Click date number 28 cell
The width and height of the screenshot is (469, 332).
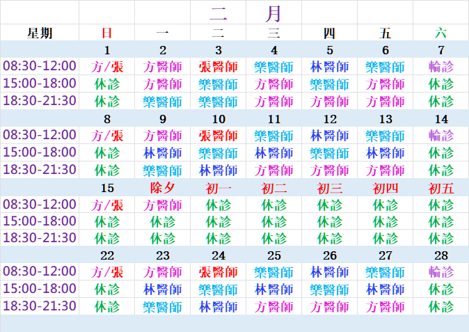[x=441, y=255]
